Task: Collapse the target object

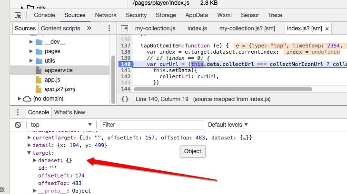Action: [x=29, y=153]
